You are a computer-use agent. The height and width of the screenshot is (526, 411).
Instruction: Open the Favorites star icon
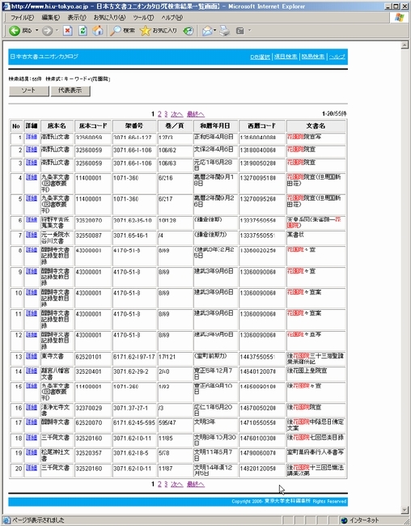(x=146, y=31)
